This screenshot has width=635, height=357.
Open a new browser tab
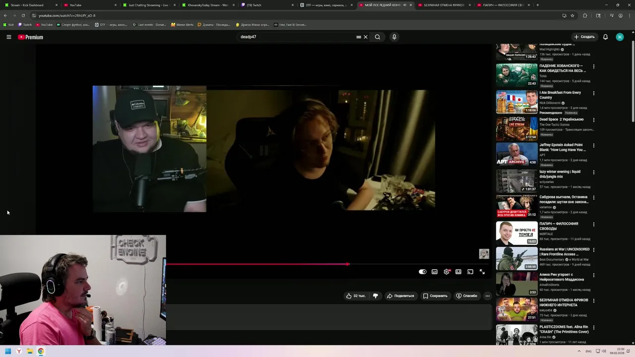538,5
